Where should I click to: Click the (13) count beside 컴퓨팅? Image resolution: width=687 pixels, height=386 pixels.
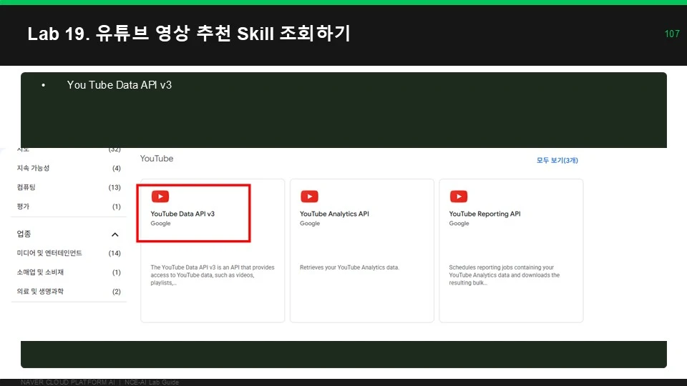tap(114, 187)
